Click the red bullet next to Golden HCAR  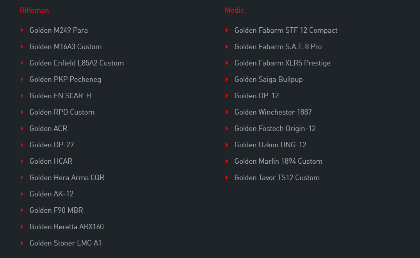(22, 161)
